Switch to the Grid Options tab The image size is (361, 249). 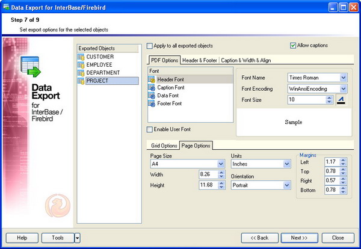tap(164, 146)
